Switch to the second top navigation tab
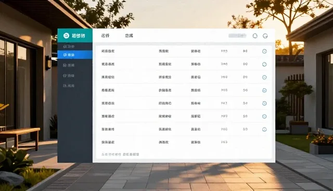The width and height of the screenshot is (333, 191). pos(129,36)
